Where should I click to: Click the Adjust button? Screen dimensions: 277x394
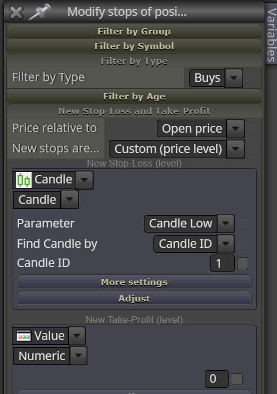[134, 298]
